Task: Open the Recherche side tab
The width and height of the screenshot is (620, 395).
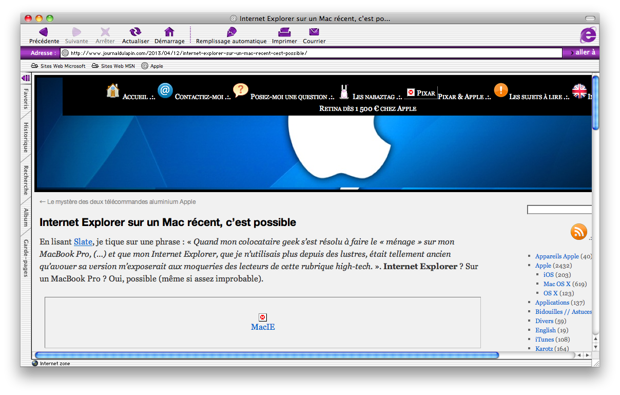Action: 26,180
